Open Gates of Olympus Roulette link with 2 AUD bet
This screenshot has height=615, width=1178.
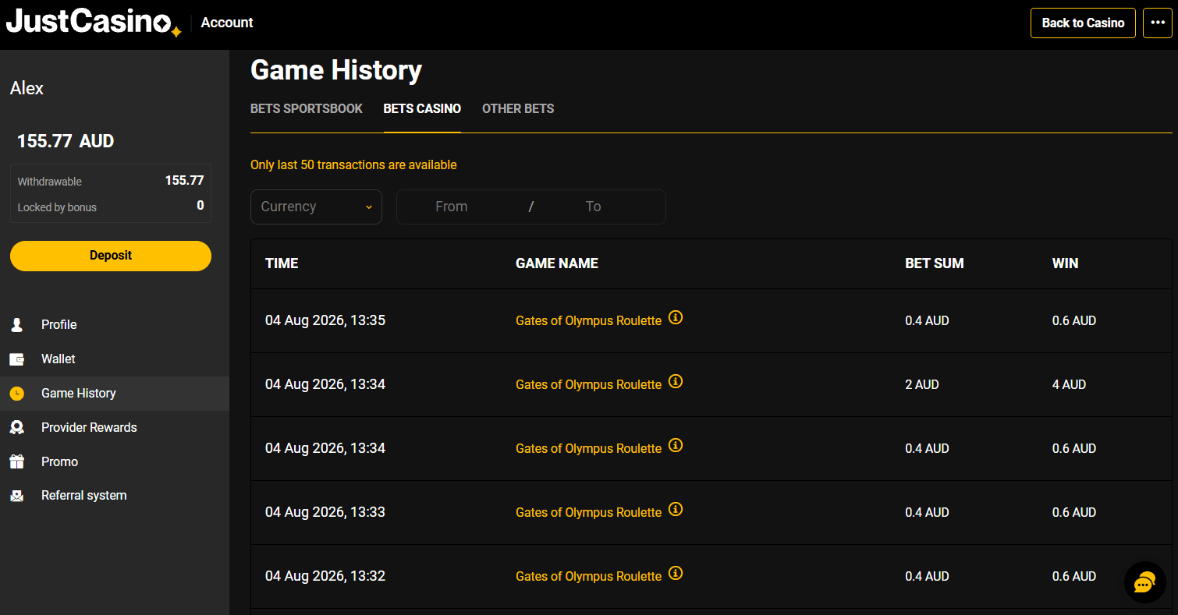[x=588, y=384]
